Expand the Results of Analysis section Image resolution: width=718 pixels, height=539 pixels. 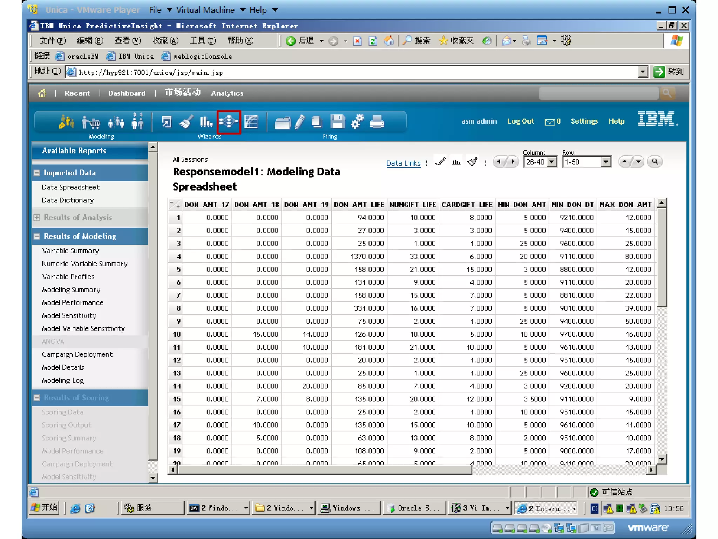click(37, 218)
